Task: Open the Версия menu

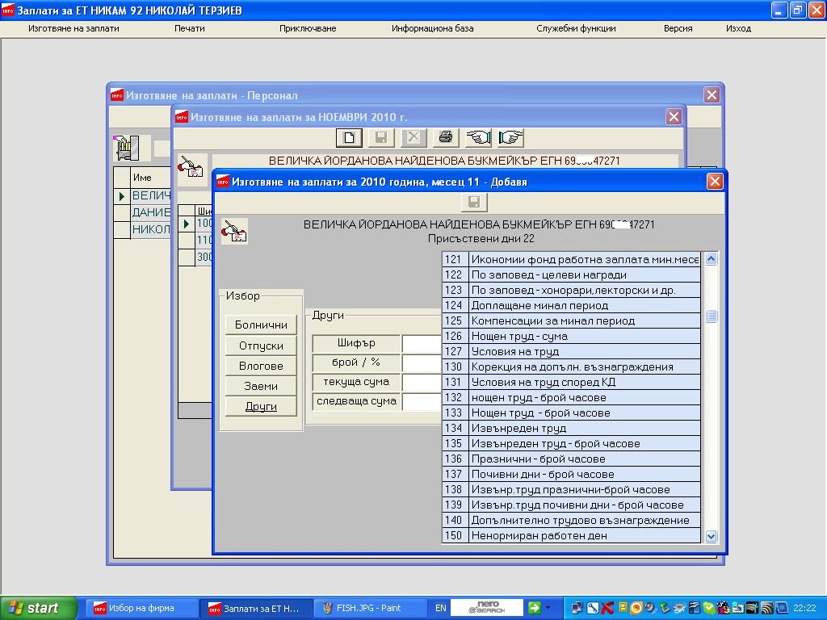Action: 678,28
